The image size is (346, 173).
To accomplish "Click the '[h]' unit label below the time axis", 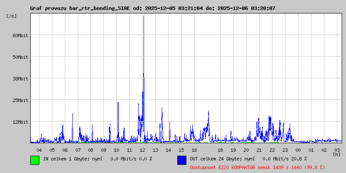I will [336, 154].
